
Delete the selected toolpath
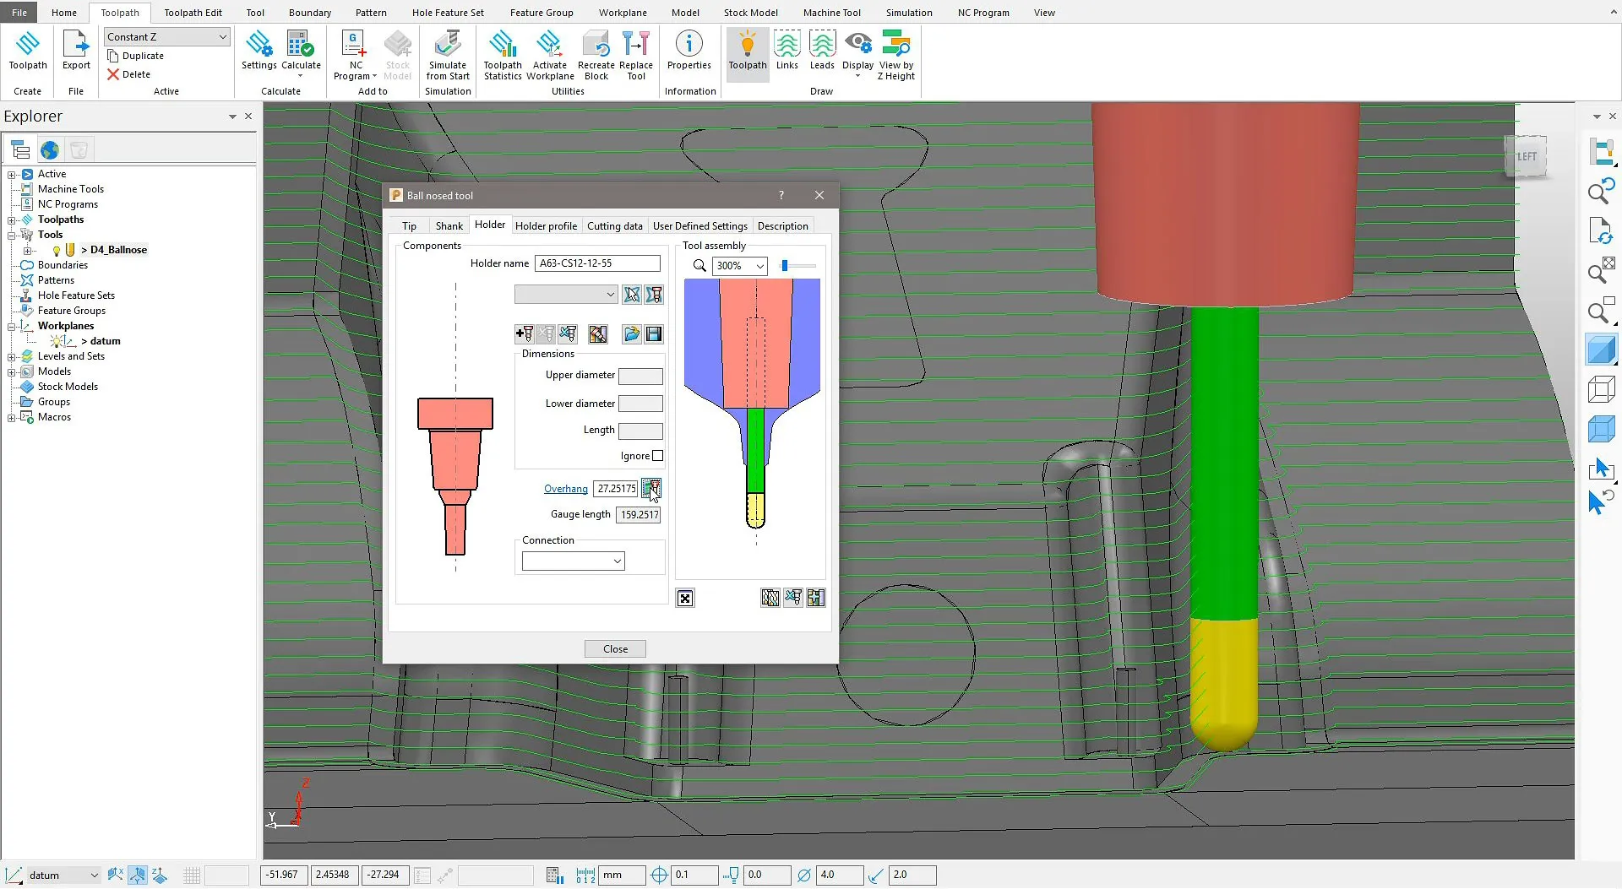point(129,74)
